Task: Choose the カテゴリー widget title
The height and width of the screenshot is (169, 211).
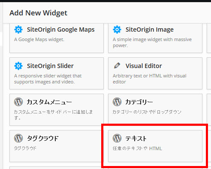Action: 139,102
